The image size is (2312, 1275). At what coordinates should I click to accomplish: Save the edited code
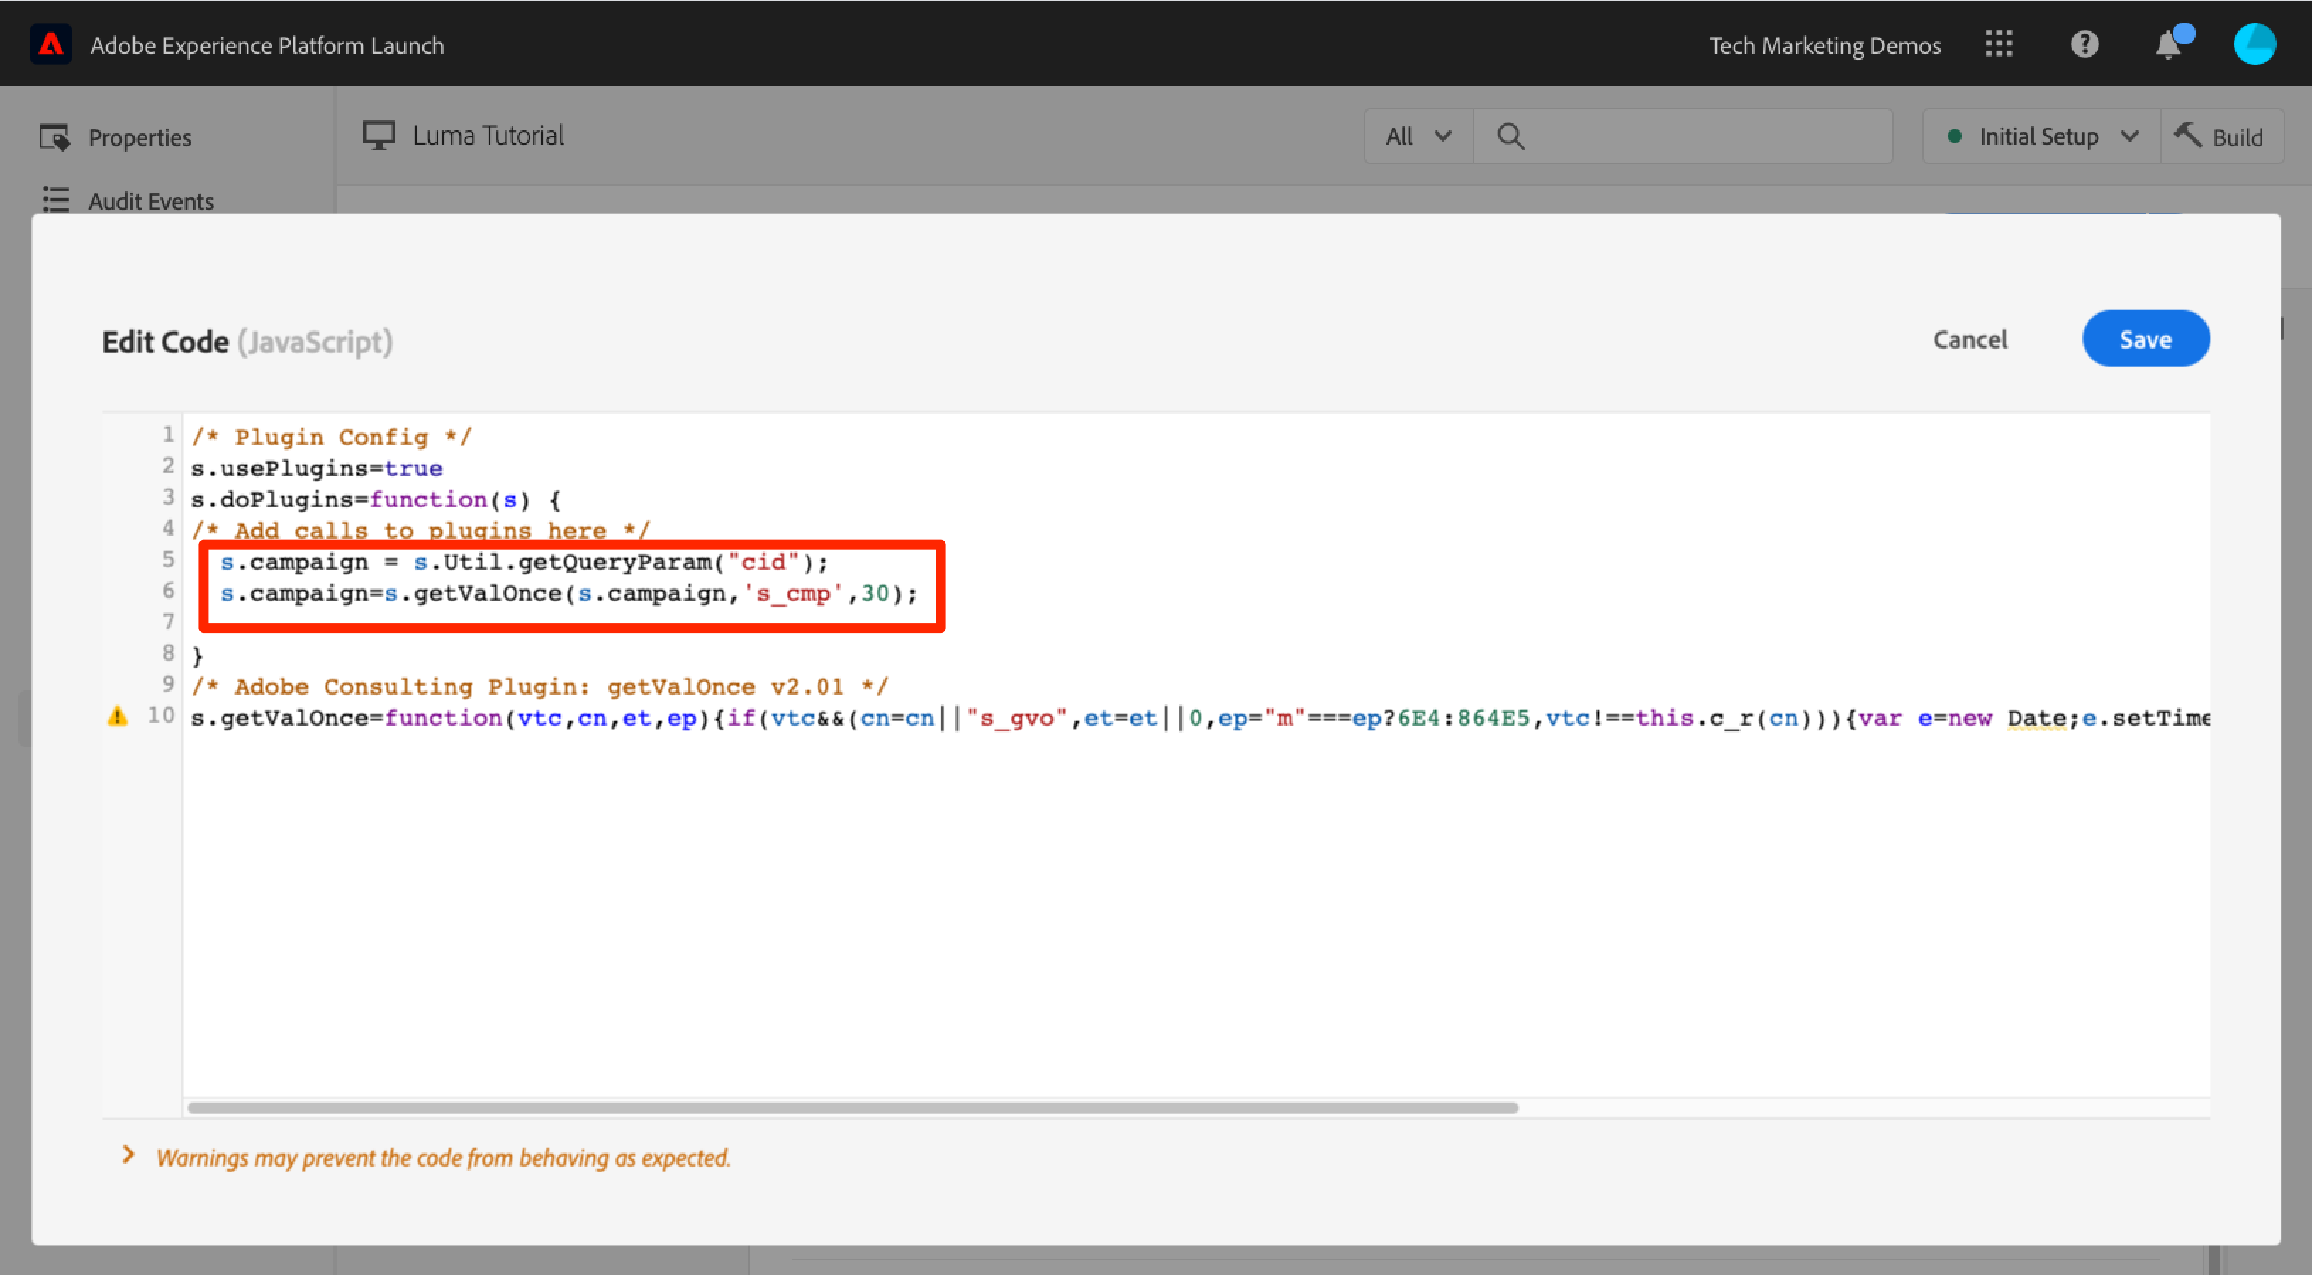coord(2145,339)
